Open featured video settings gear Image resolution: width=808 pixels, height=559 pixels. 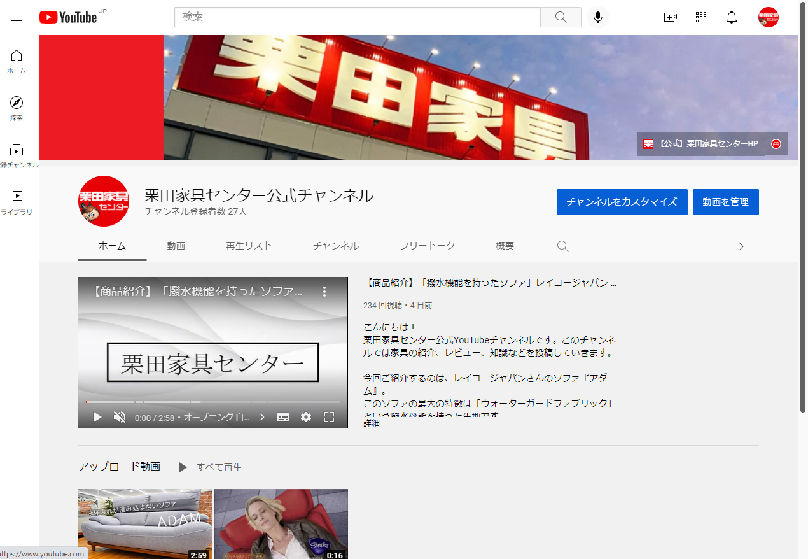[306, 417]
